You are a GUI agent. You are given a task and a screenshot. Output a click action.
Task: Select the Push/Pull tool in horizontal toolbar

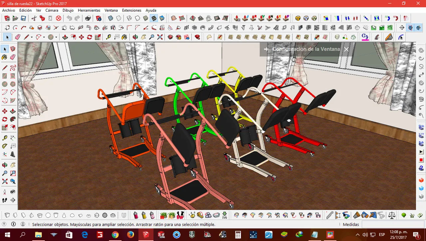(65, 37)
